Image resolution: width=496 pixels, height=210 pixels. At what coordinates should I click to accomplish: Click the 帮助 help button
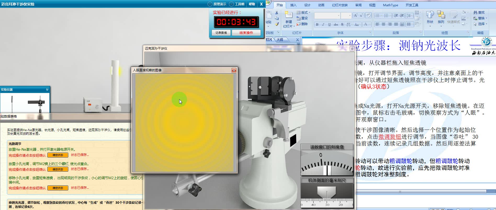(252, 4)
